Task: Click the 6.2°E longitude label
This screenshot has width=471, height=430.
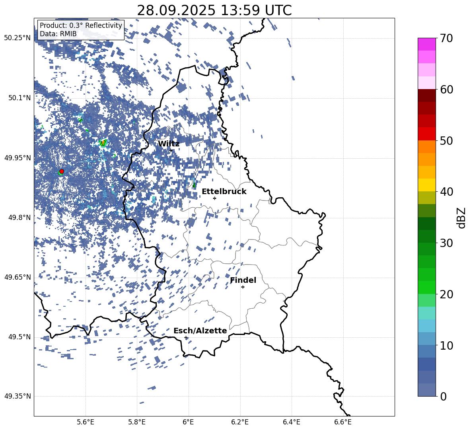Action: 240,422
